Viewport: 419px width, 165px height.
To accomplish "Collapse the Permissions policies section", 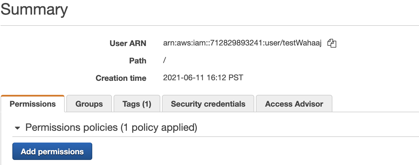I will pos(17,128).
